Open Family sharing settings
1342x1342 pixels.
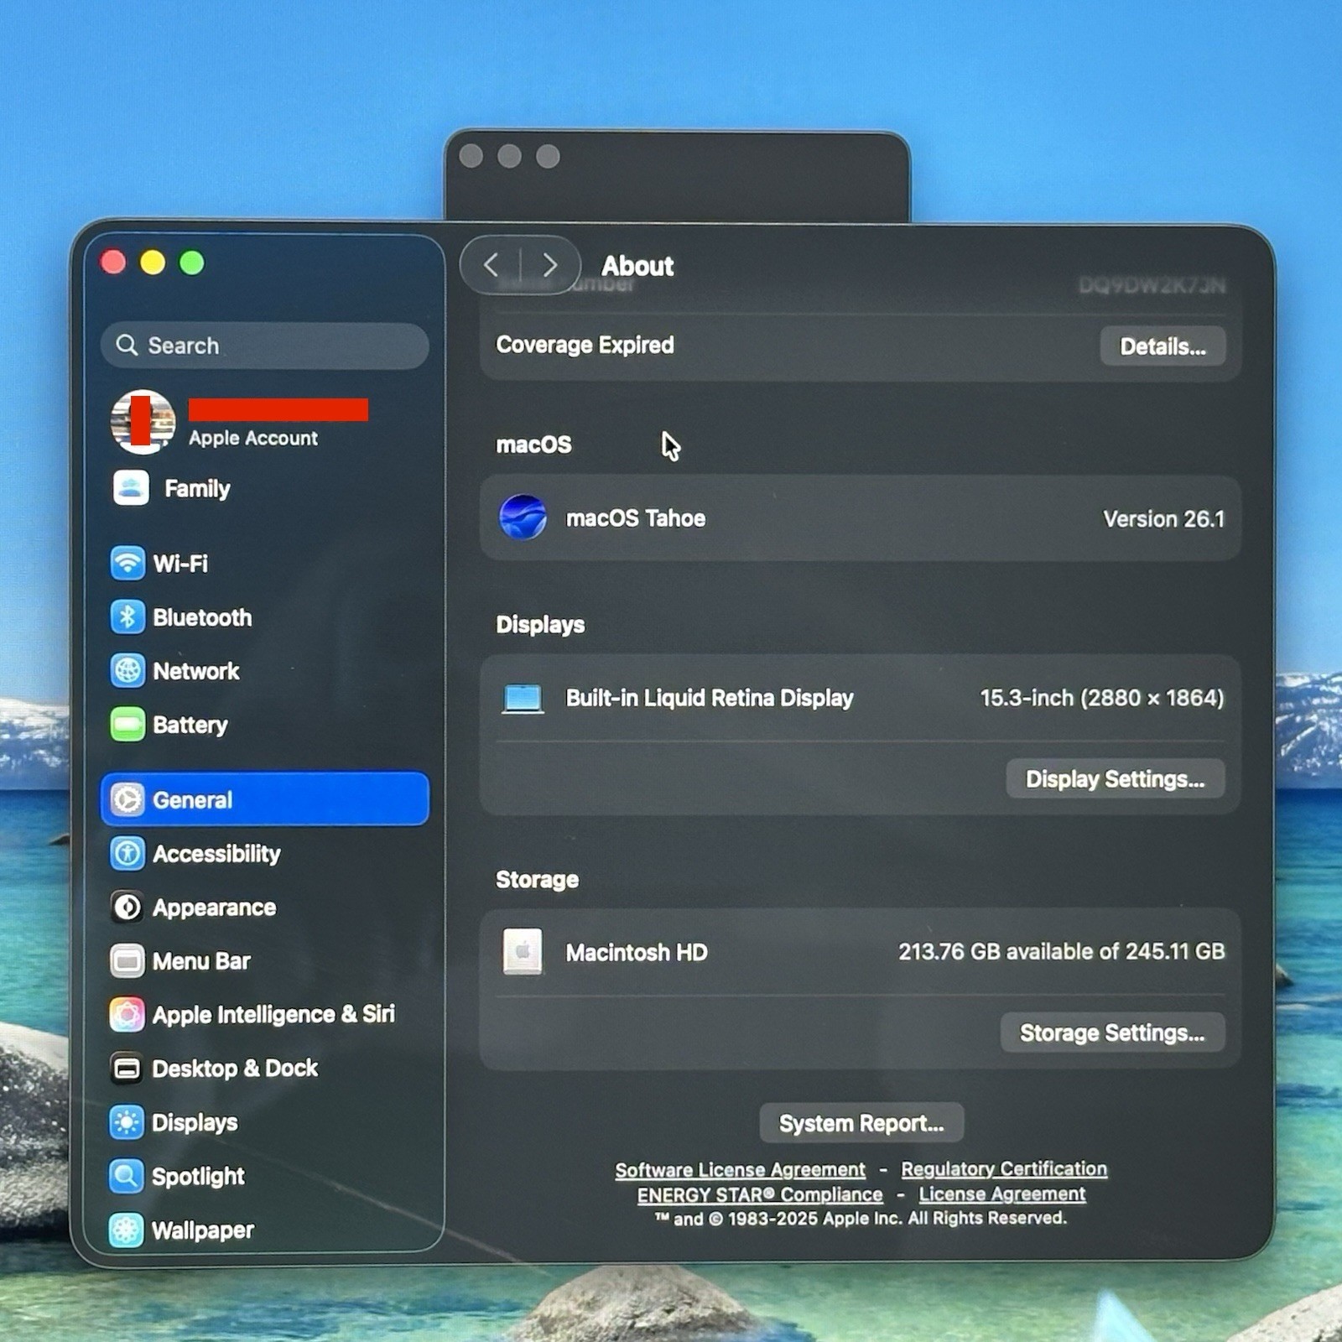point(196,488)
